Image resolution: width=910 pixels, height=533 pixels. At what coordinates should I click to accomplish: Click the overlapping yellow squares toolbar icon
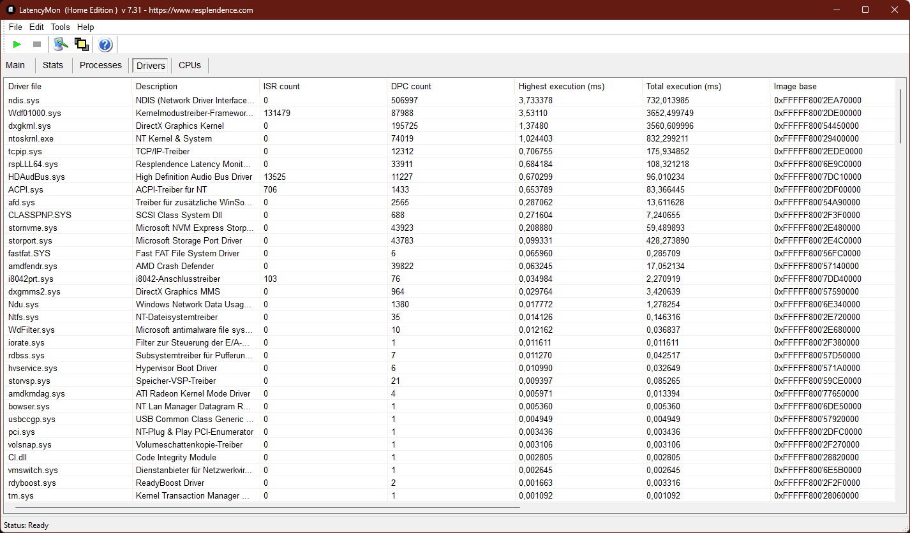81,45
